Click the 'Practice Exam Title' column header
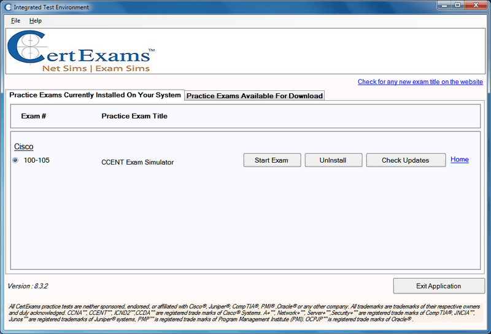 pos(134,116)
